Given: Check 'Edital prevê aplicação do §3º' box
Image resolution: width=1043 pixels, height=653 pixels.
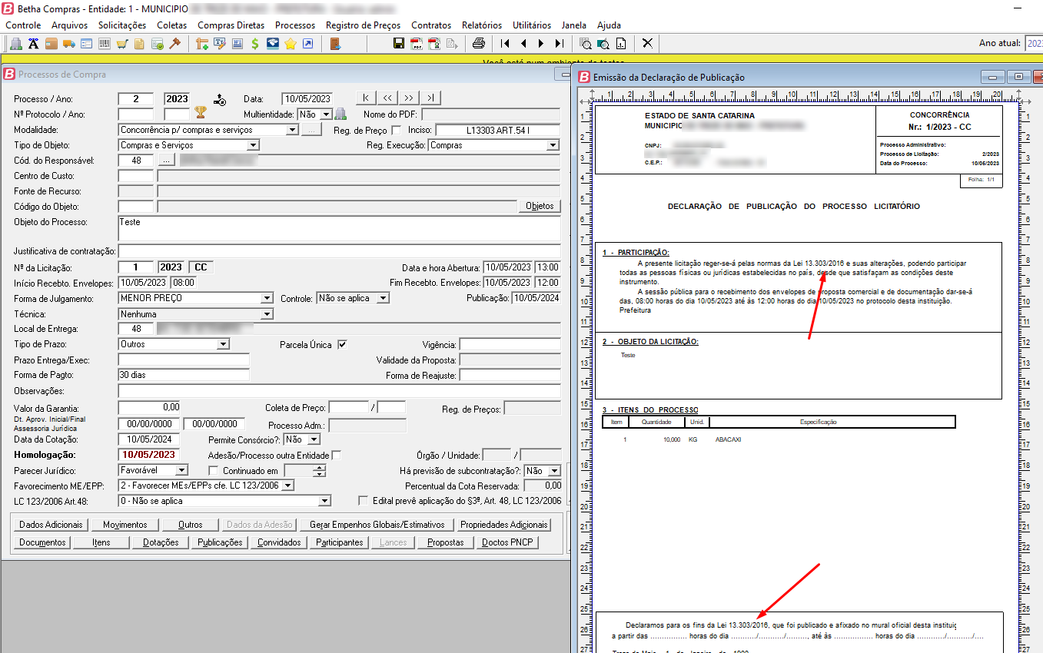Looking at the screenshot, I should 364,501.
